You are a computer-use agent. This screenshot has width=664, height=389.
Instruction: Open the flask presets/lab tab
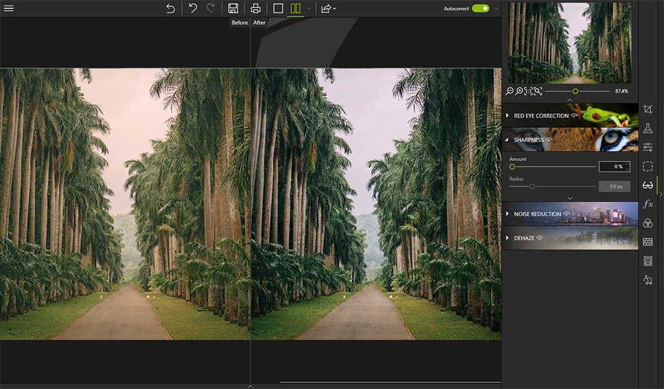point(647,128)
